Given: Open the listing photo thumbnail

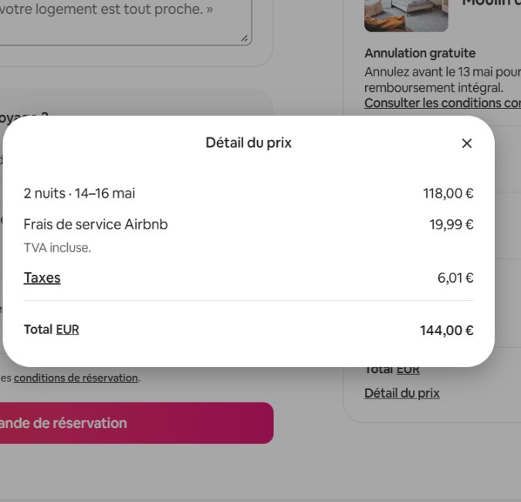Looking at the screenshot, I should pyautogui.click(x=406, y=14).
